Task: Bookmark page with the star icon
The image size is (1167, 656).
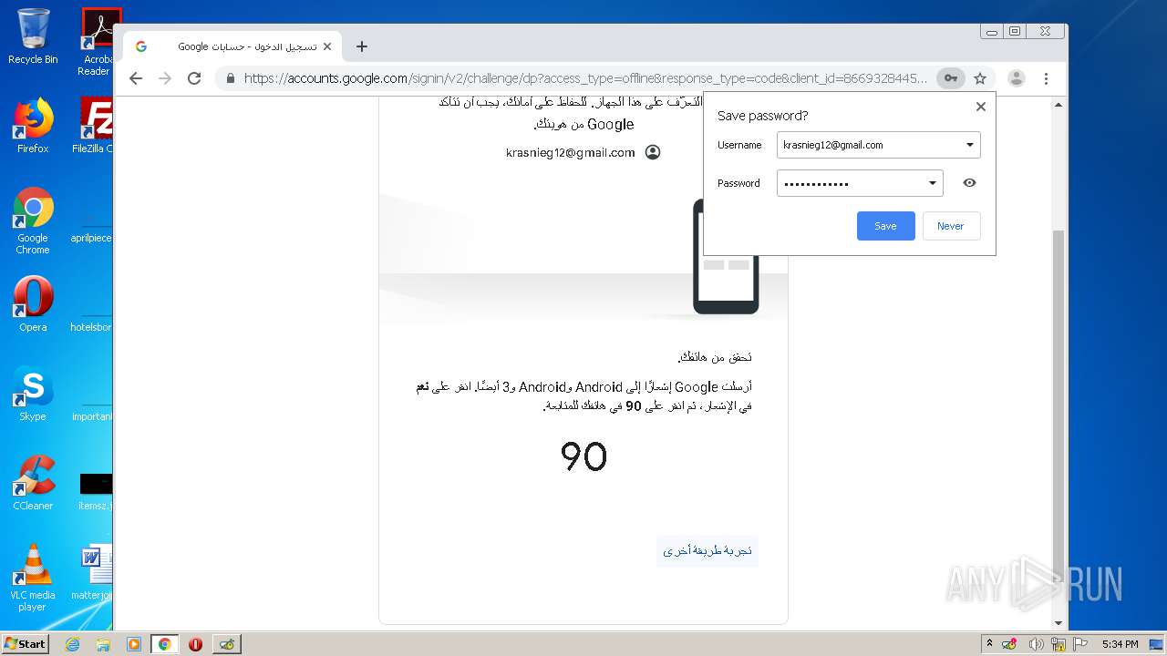Action: 980,78
